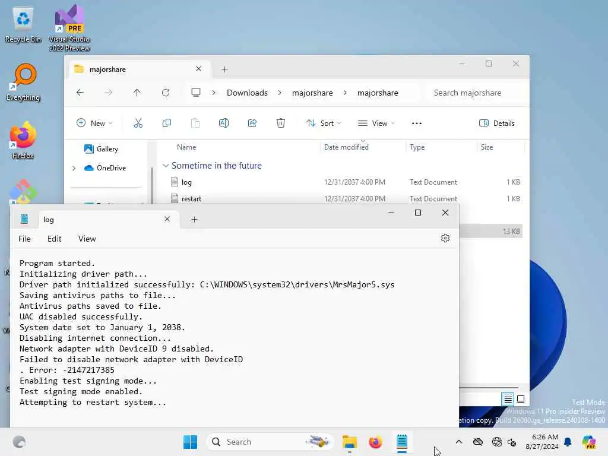The width and height of the screenshot is (608, 456).
Task: Click the This PC monitor breadcrumb icon
Action: pyautogui.click(x=196, y=92)
